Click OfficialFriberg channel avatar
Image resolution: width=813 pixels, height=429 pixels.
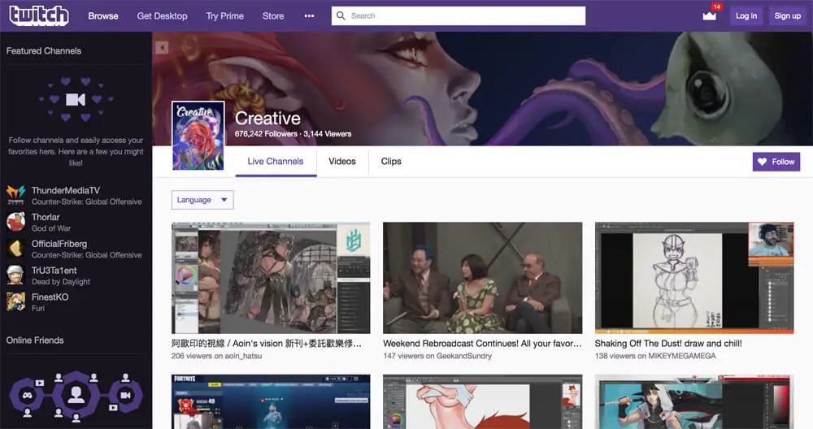pyautogui.click(x=15, y=249)
